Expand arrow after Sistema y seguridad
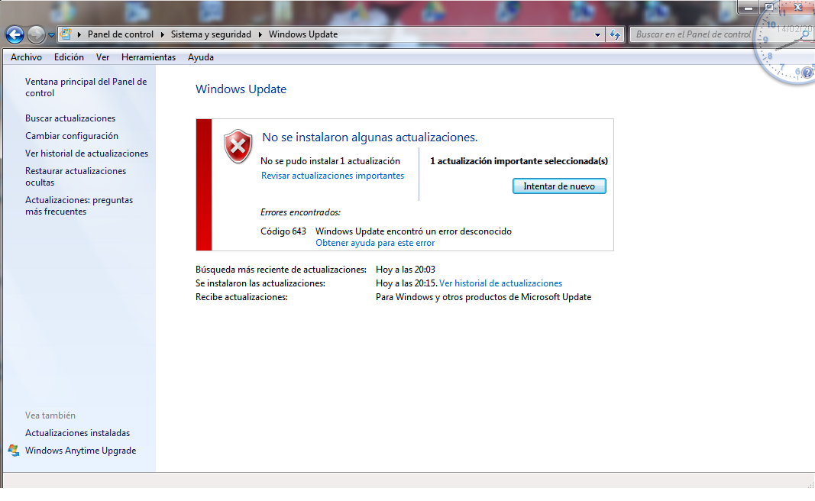This screenshot has width=815, height=501. [260, 35]
